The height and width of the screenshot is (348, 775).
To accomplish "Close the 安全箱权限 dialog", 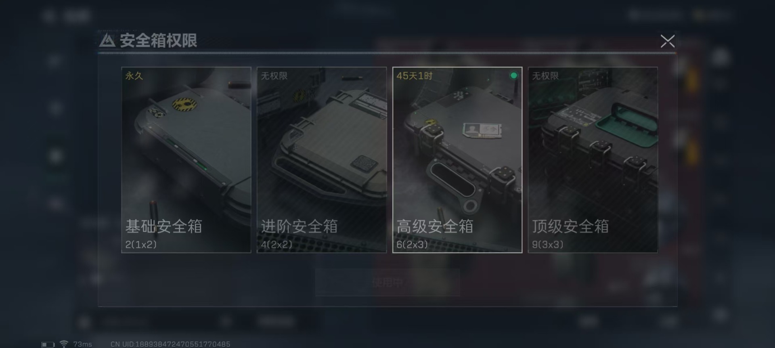I will pyautogui.click(x=667, y=41).
